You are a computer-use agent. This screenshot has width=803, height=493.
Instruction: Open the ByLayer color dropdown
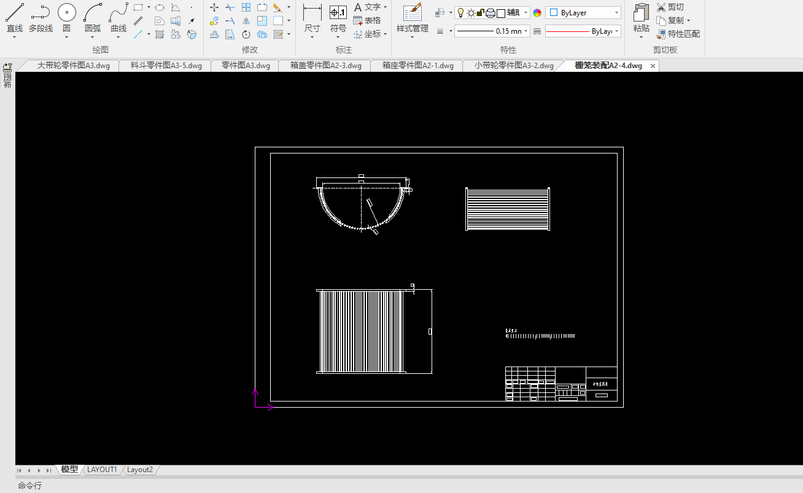pos(583,13)
